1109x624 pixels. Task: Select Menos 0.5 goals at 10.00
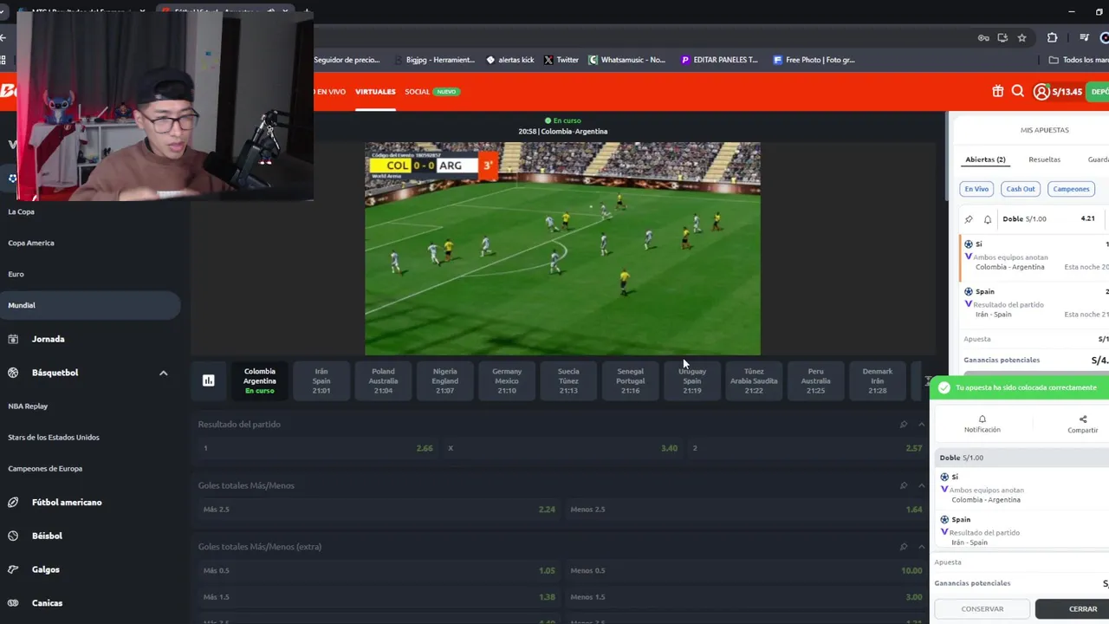point(746,570)
